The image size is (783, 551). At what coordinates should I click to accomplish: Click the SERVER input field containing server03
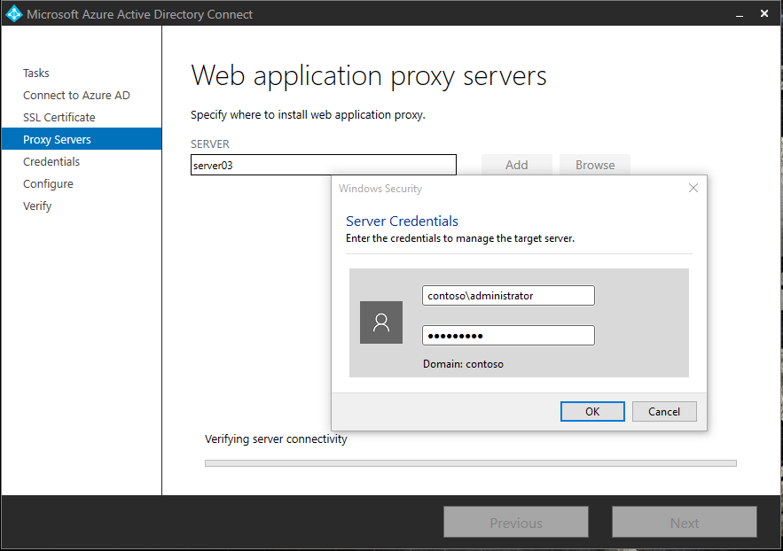point(324,165)
